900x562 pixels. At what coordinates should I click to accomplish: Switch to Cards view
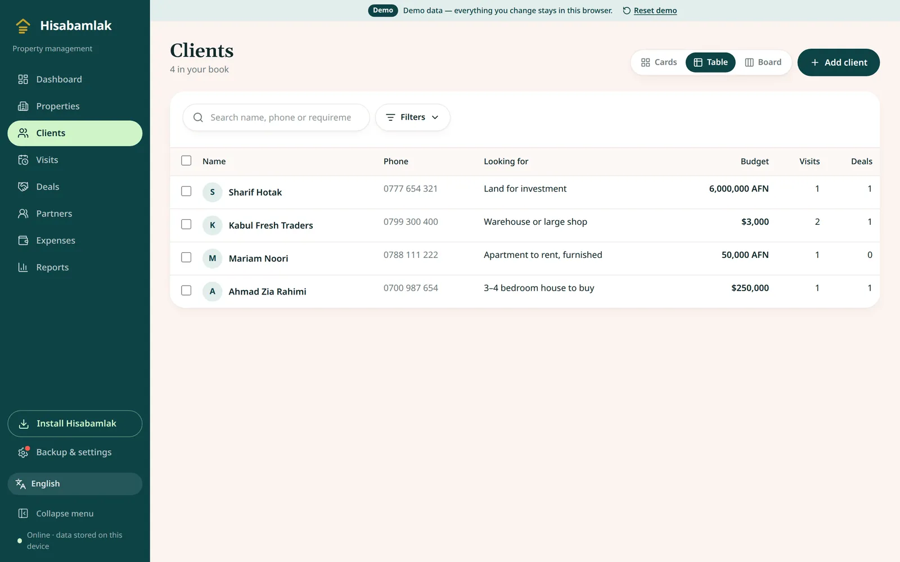pos(659,62)
